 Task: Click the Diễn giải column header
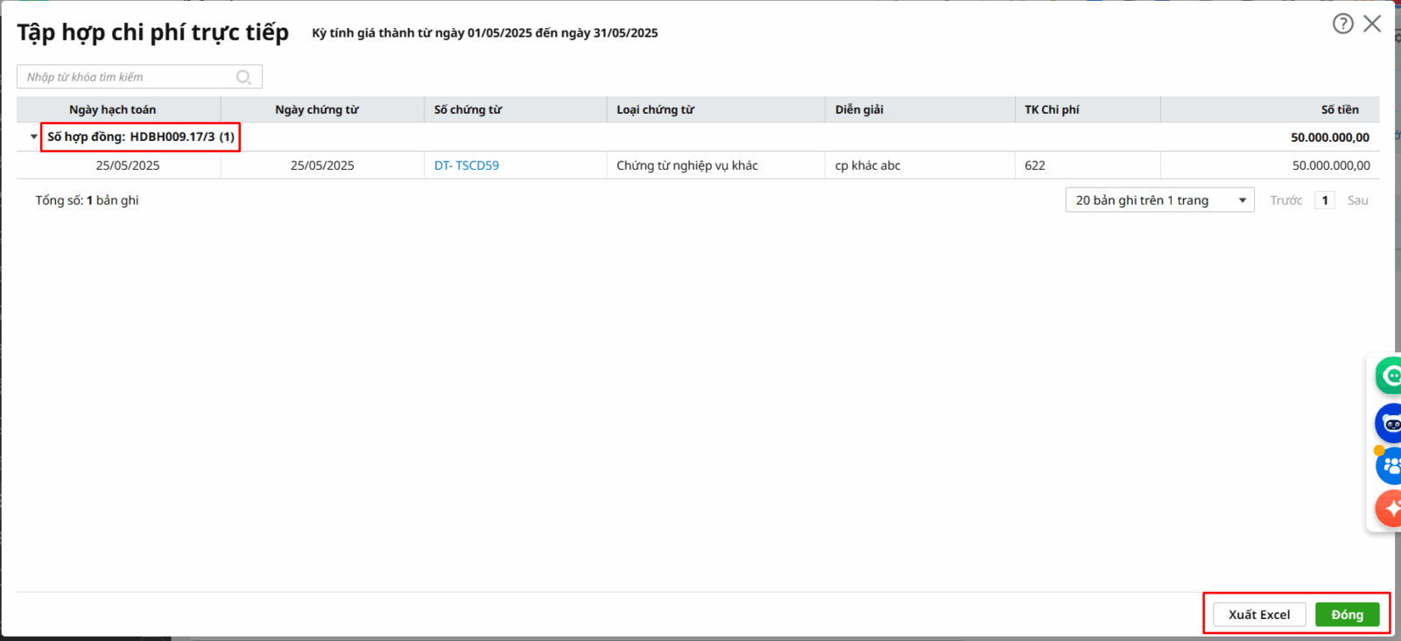pos(919,109)
